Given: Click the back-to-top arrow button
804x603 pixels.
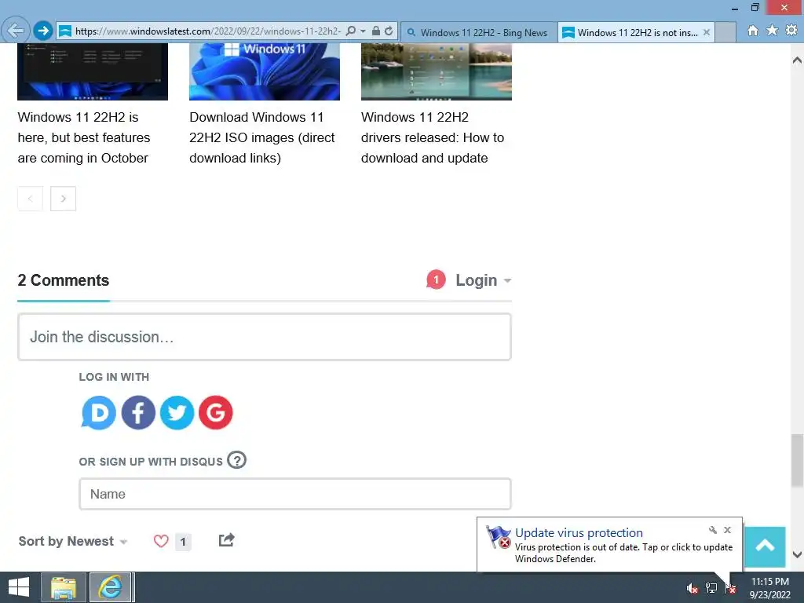Looking at the screenshot, I should [x=765, y=546].
